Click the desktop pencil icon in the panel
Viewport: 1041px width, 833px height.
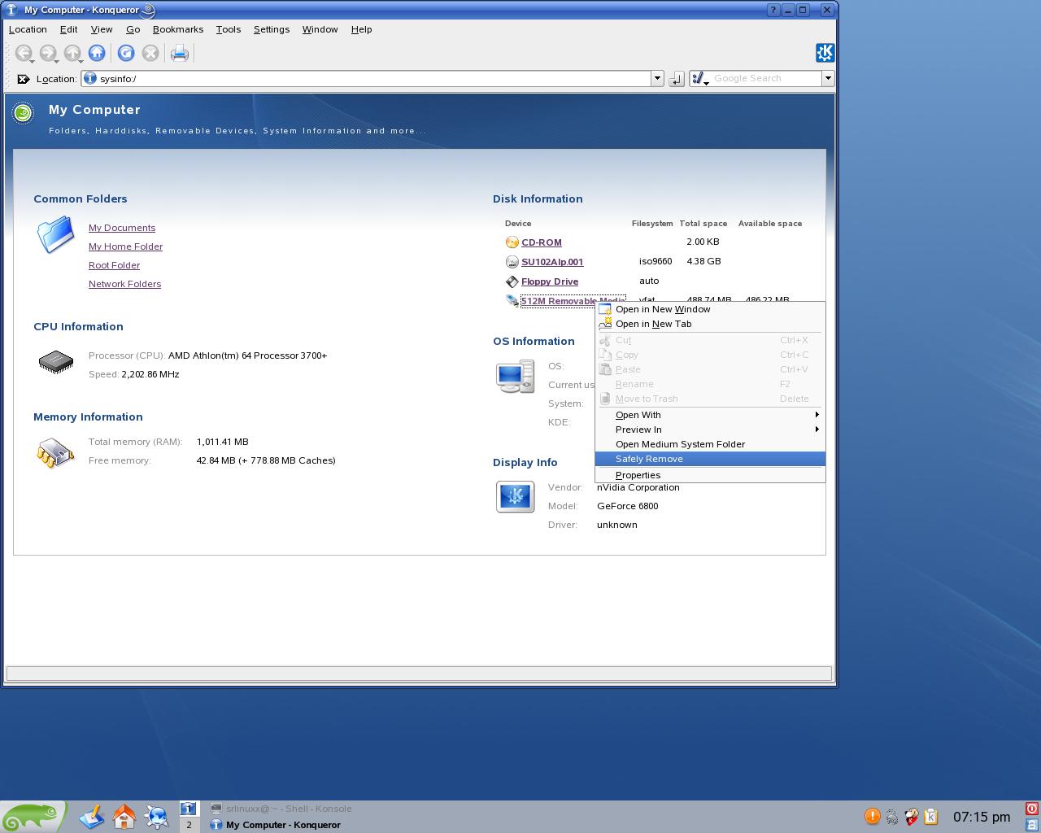click(x=92, y=817)
